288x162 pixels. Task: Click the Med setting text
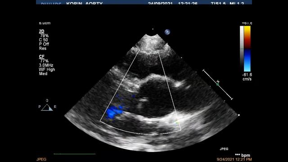click(x=43, y=74)
